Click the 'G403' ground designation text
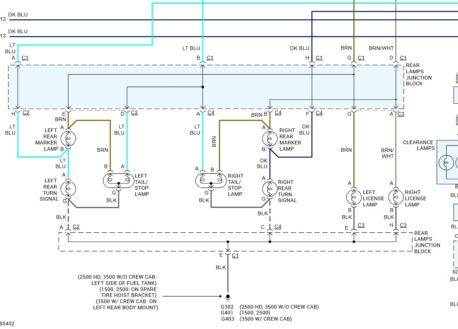458x329 pixels. (228, 319)
